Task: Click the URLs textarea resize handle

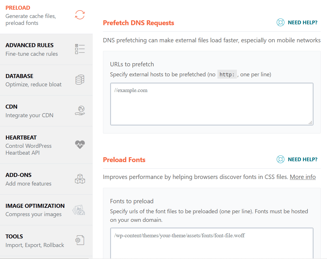Action: [x=310, y=122]
